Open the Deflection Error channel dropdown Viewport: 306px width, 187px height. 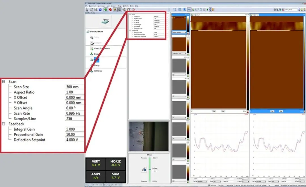(179, 53)
